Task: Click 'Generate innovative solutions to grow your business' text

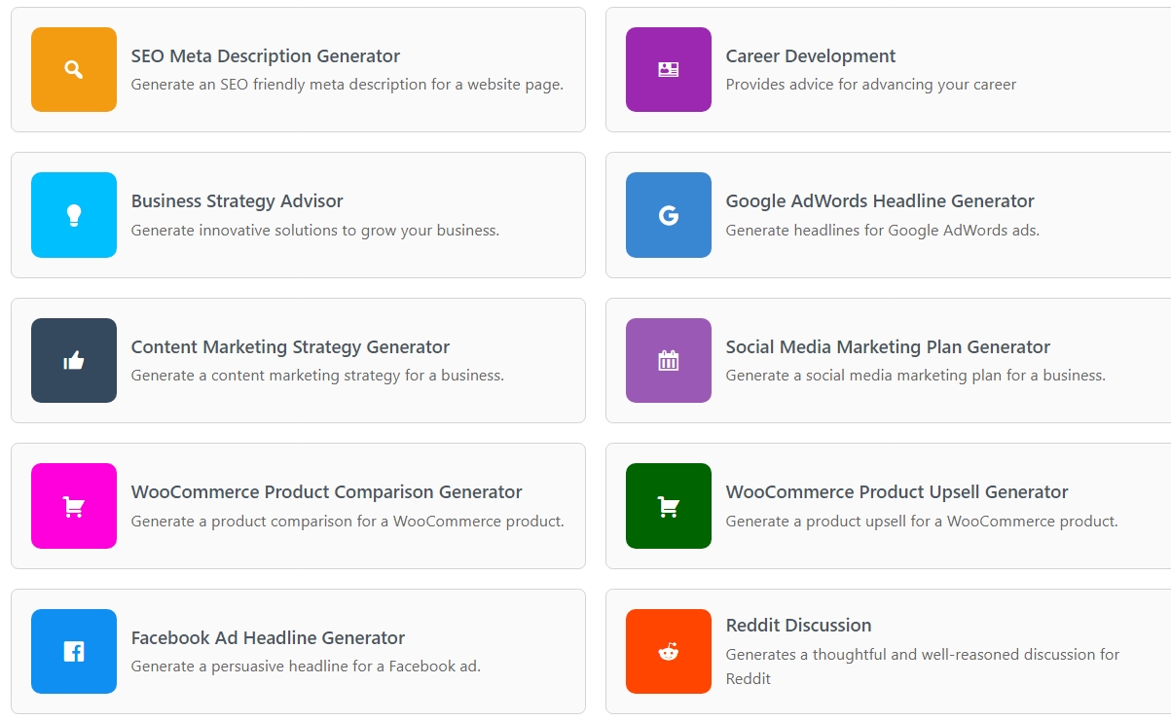Action: point(315,231)
